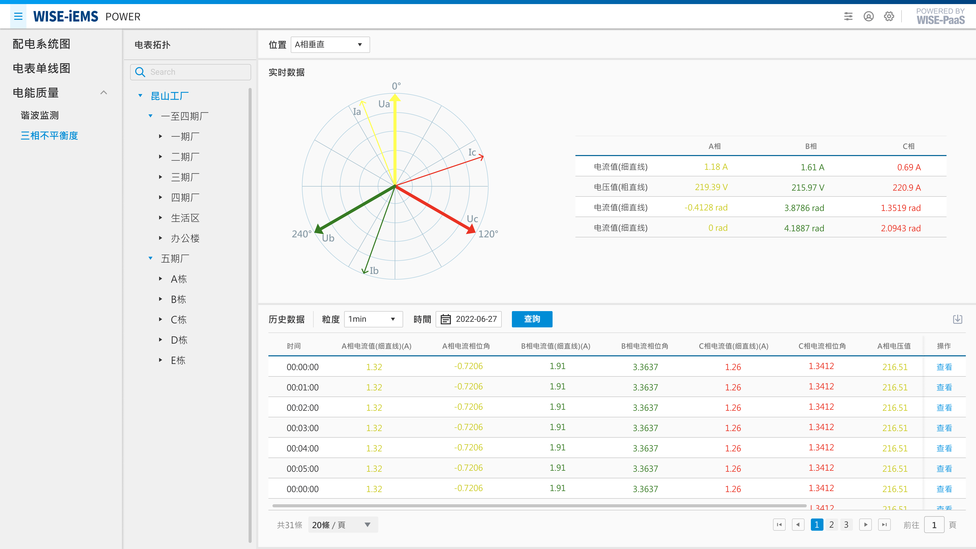The height and width of the screenshot is (549, 976).
Task: Open the 位置 A相垂直 dropdown
Action: click(328, 44)
